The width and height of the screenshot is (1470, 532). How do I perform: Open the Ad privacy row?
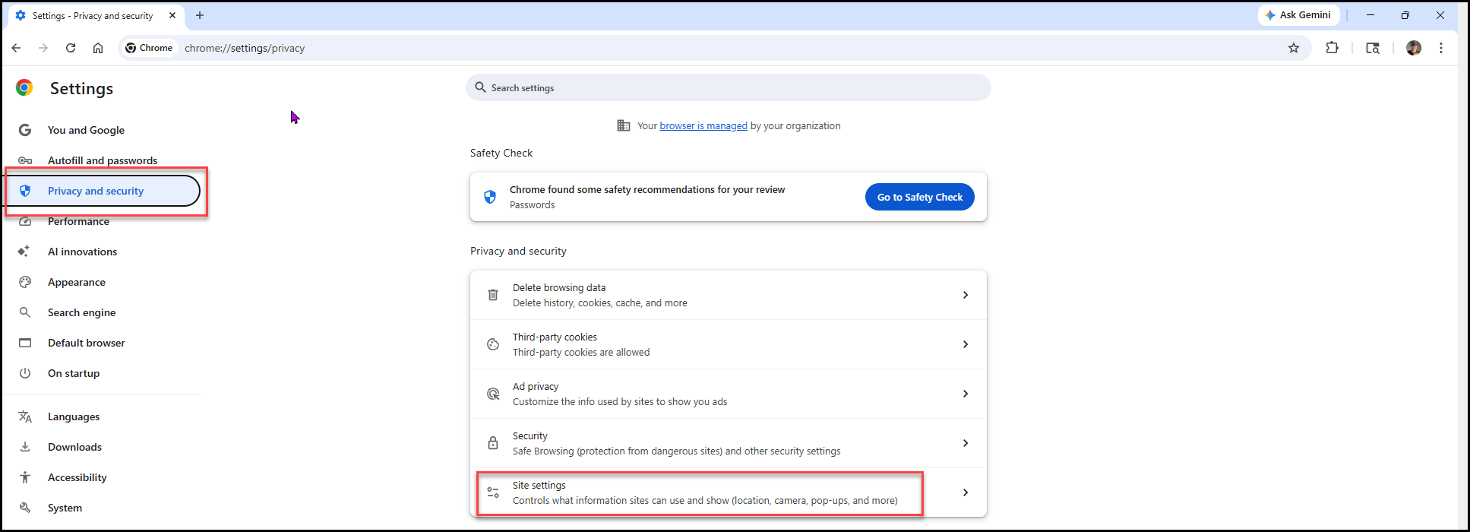pyautogui.click(x=729, y=394)
